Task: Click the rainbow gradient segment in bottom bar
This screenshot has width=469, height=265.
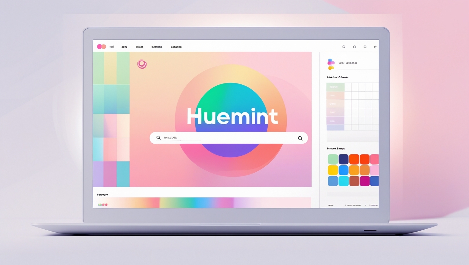Action: pos(197,203)
